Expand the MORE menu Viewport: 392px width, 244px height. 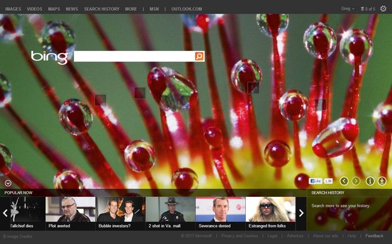tap(131, 9)
